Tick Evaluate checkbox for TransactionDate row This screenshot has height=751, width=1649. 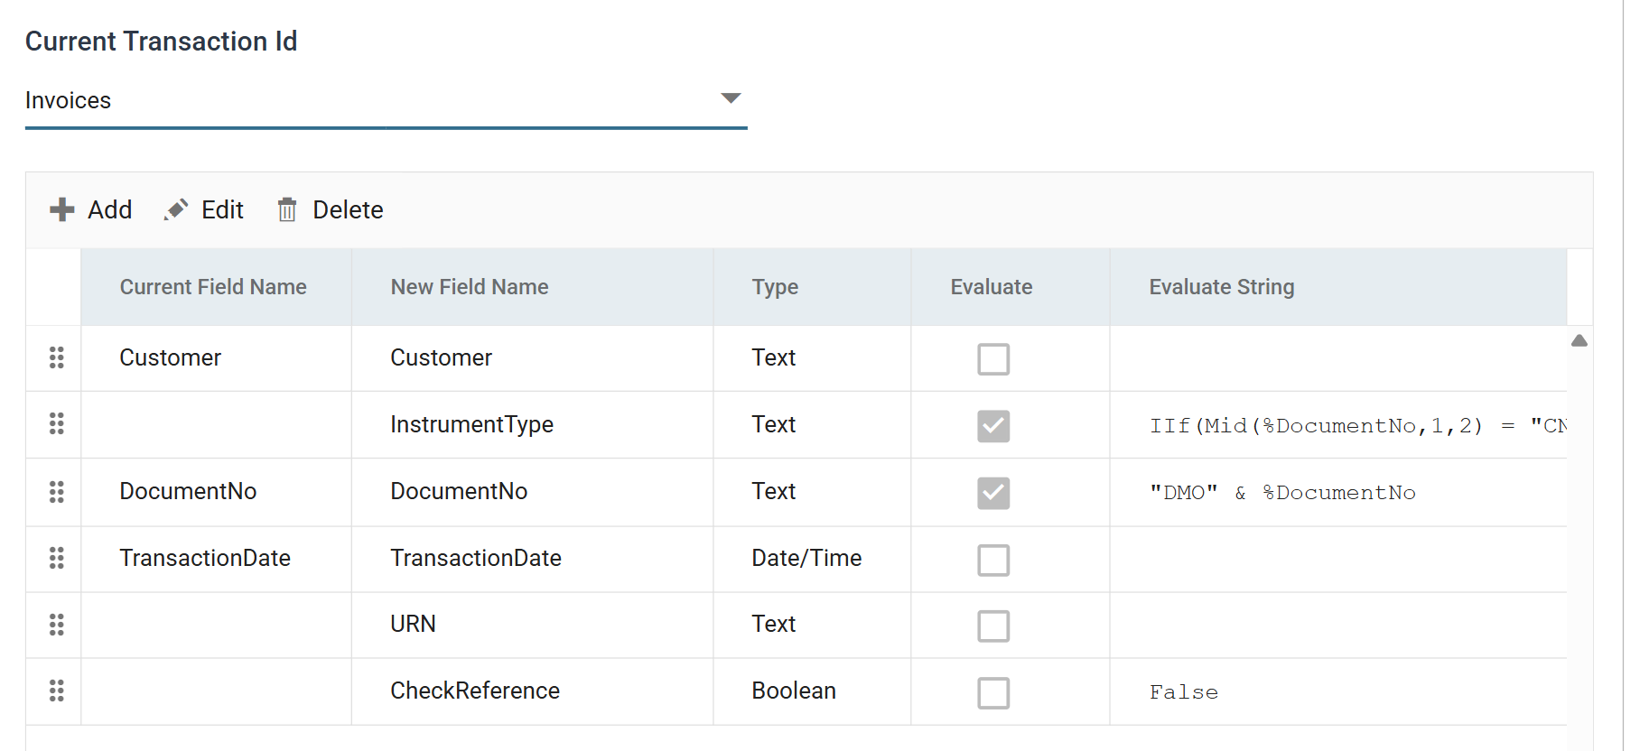(x=993, y=560)
